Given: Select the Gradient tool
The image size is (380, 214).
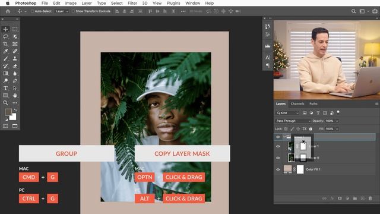Looking at the screenshot, I should click(5, 73).
